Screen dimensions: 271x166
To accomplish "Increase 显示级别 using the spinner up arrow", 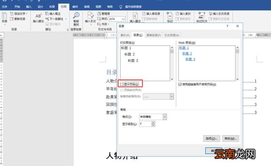I will click(153, 122).
